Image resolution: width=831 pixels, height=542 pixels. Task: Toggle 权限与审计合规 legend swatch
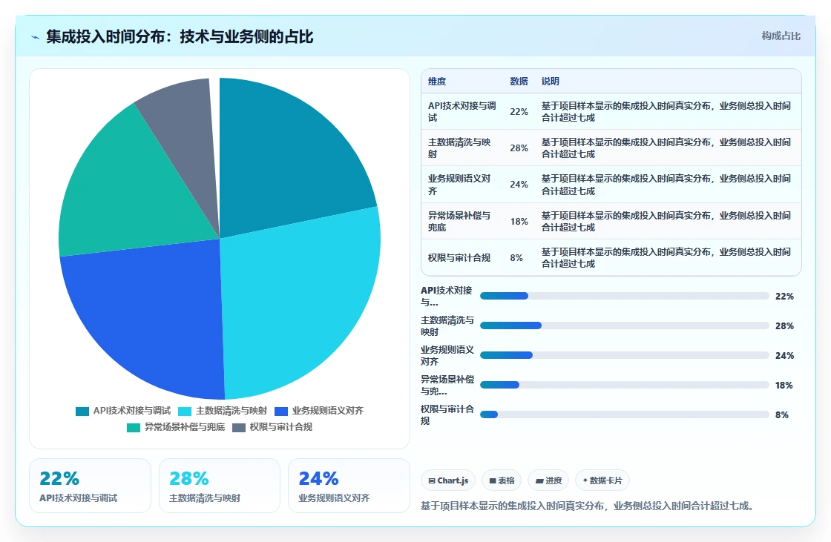pyautogui.click(x=238, y=428)
